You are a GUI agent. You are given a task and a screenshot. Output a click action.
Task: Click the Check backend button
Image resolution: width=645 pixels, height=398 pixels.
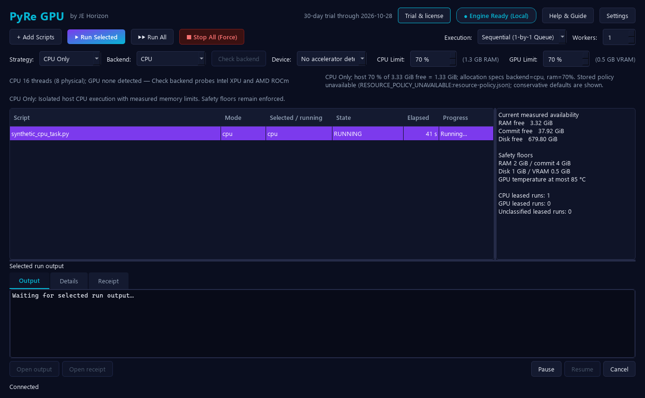[x=239, y=59]
